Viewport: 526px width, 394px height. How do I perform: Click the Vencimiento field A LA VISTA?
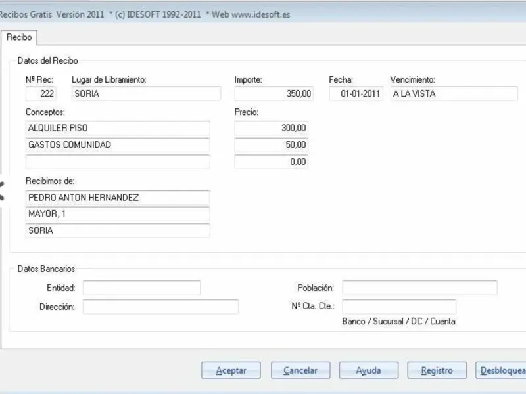[454, 93]
